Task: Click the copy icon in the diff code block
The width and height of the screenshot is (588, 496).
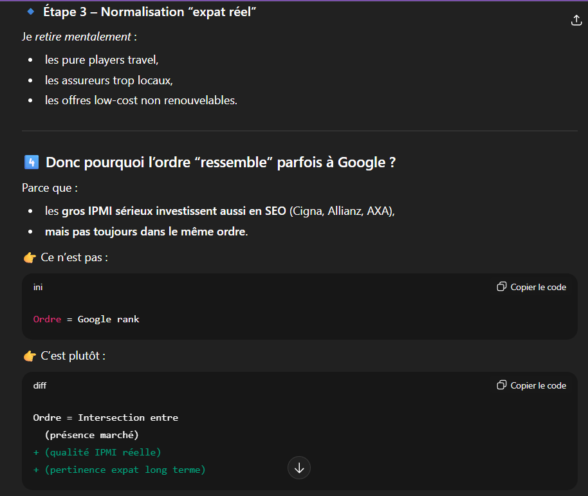Action: (x=502, y=385)
